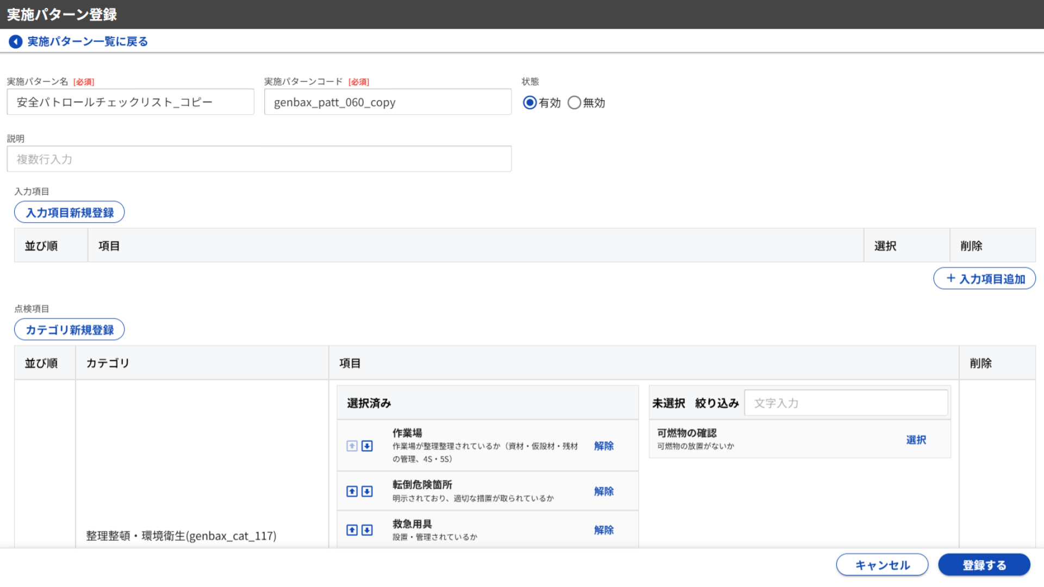This screenshot has width=1044, height=587.
Task: Click the 説明 multiline input field
Action: coord(259,159)
